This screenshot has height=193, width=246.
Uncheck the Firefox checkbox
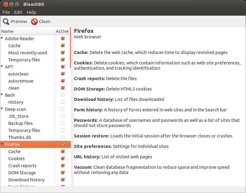coord(63,144)
